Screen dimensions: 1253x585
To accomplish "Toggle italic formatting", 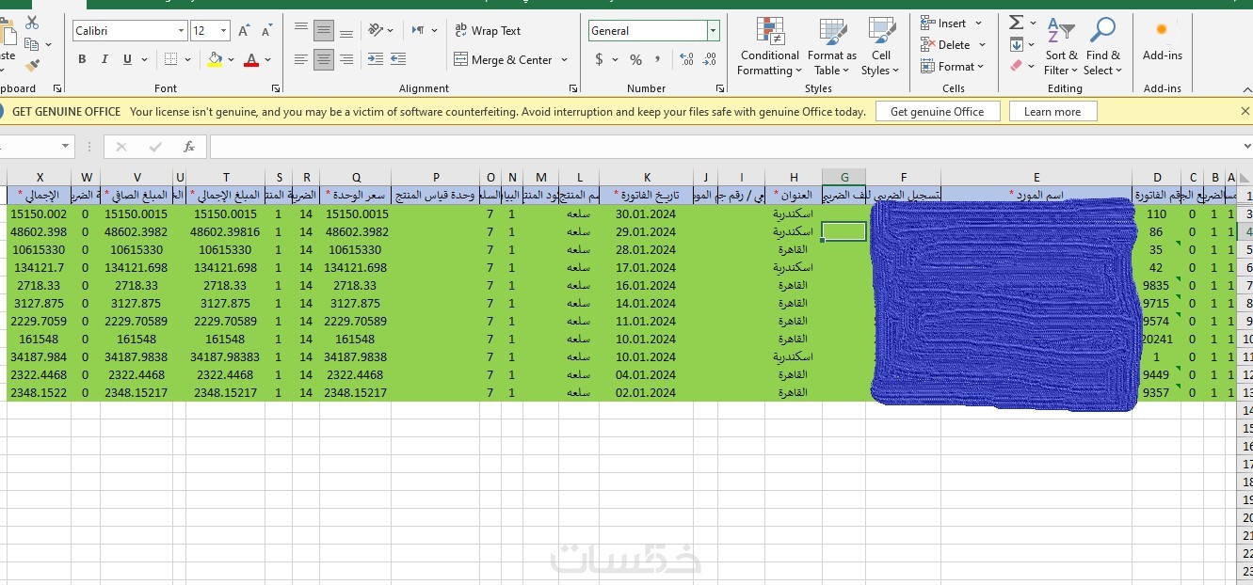I will pos(104,59).
